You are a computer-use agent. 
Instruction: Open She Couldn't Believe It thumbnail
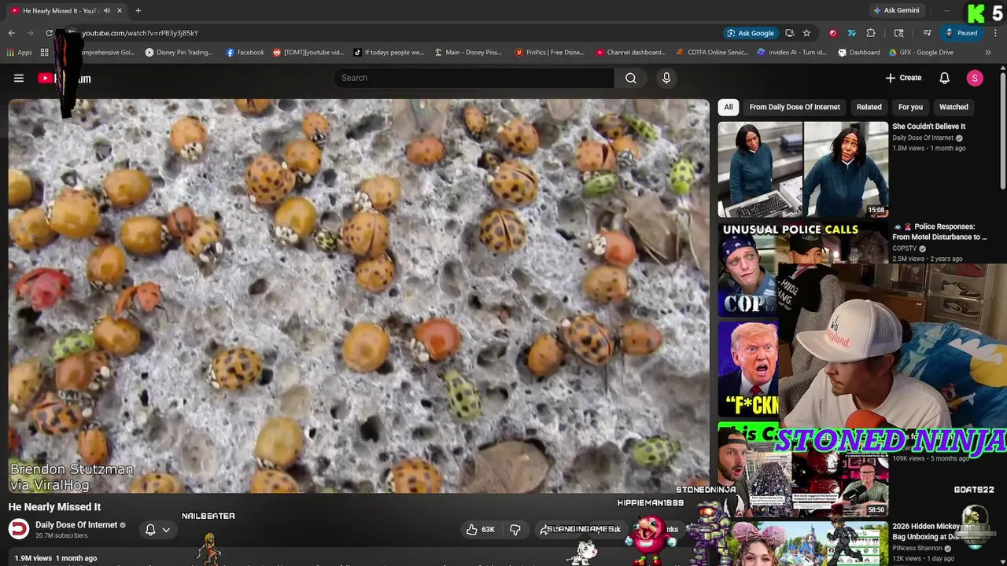802,169
